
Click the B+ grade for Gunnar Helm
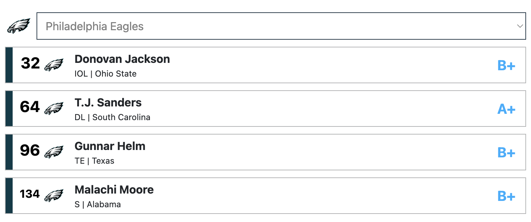506,153
